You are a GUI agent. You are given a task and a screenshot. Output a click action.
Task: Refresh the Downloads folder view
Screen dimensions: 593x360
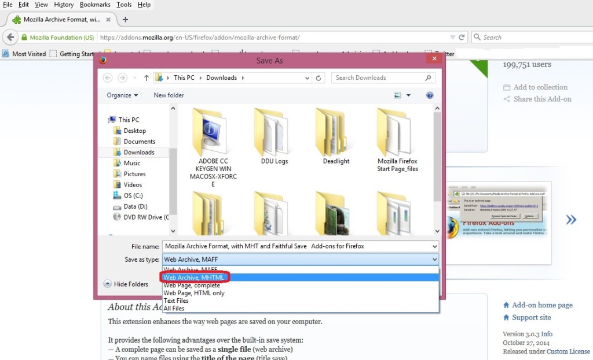(x=319, y=78)
